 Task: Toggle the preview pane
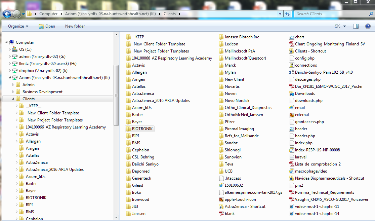(x=356, y=26)
